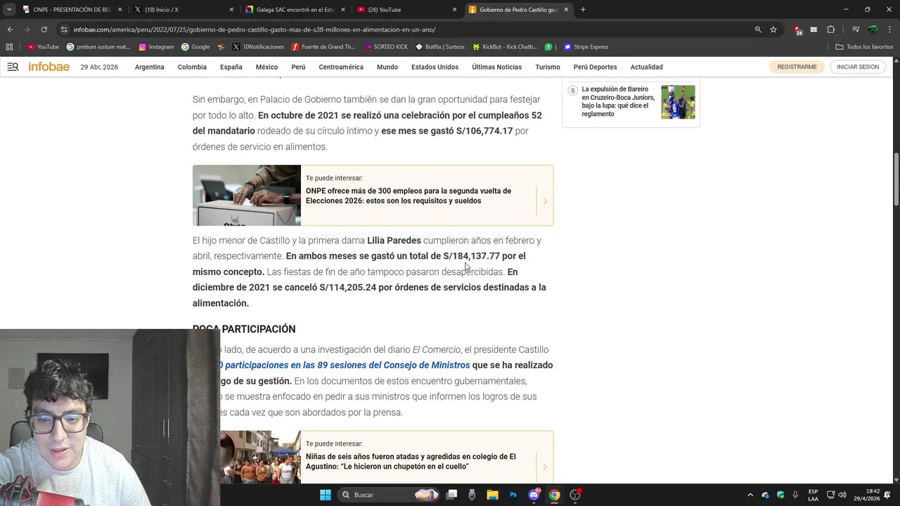The height and width of the screenshot is (506, 900).
Task: Open the Windows Start menu
Action: tap(326, 495)
